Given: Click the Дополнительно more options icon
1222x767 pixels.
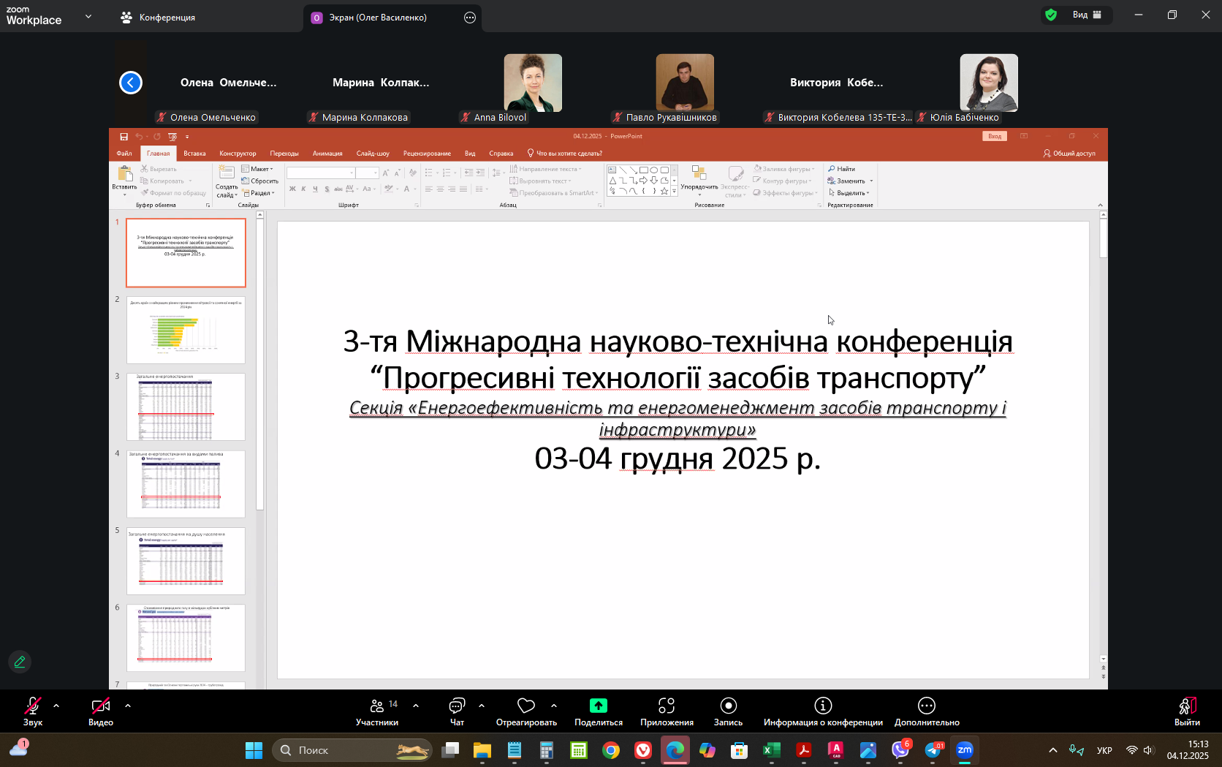Looking at the screenshot, I should coord(927,706).
